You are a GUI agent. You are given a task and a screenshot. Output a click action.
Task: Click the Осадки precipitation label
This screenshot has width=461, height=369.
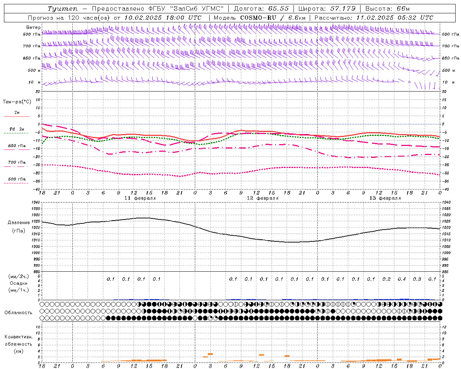tap(19, 283)
